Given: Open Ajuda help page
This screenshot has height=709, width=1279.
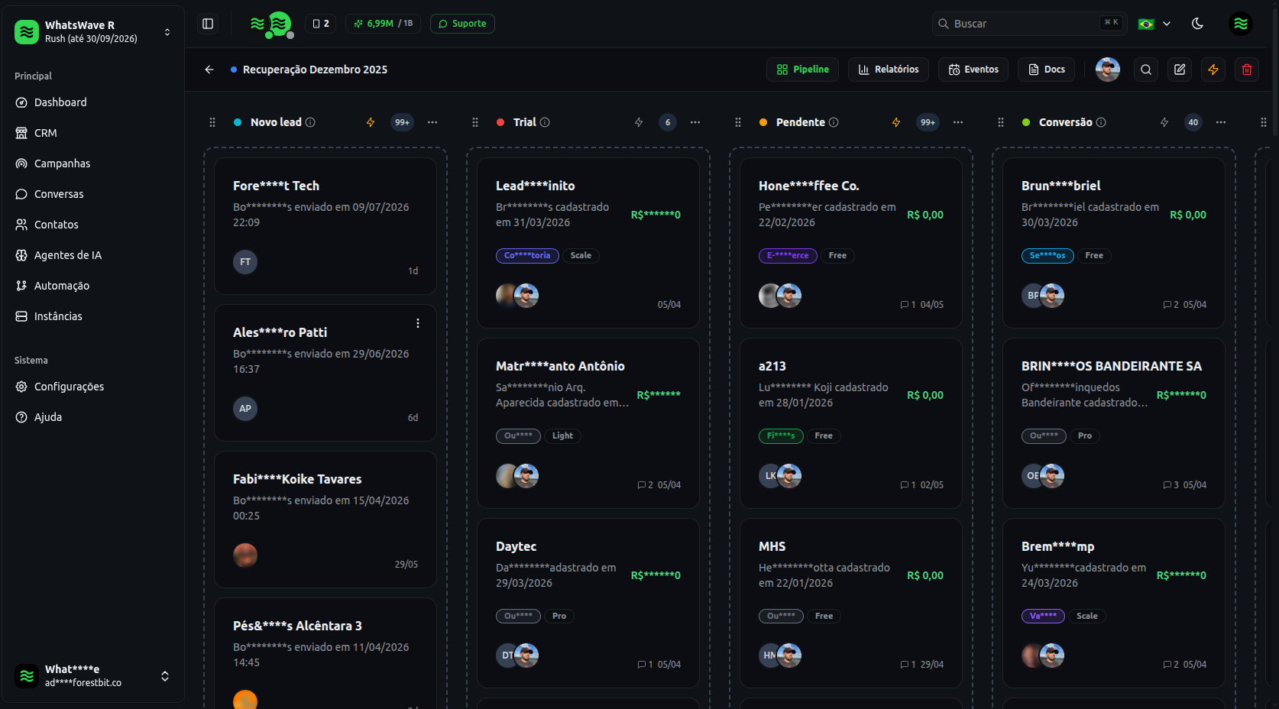Looking at the screenshot, I should 92,417.
